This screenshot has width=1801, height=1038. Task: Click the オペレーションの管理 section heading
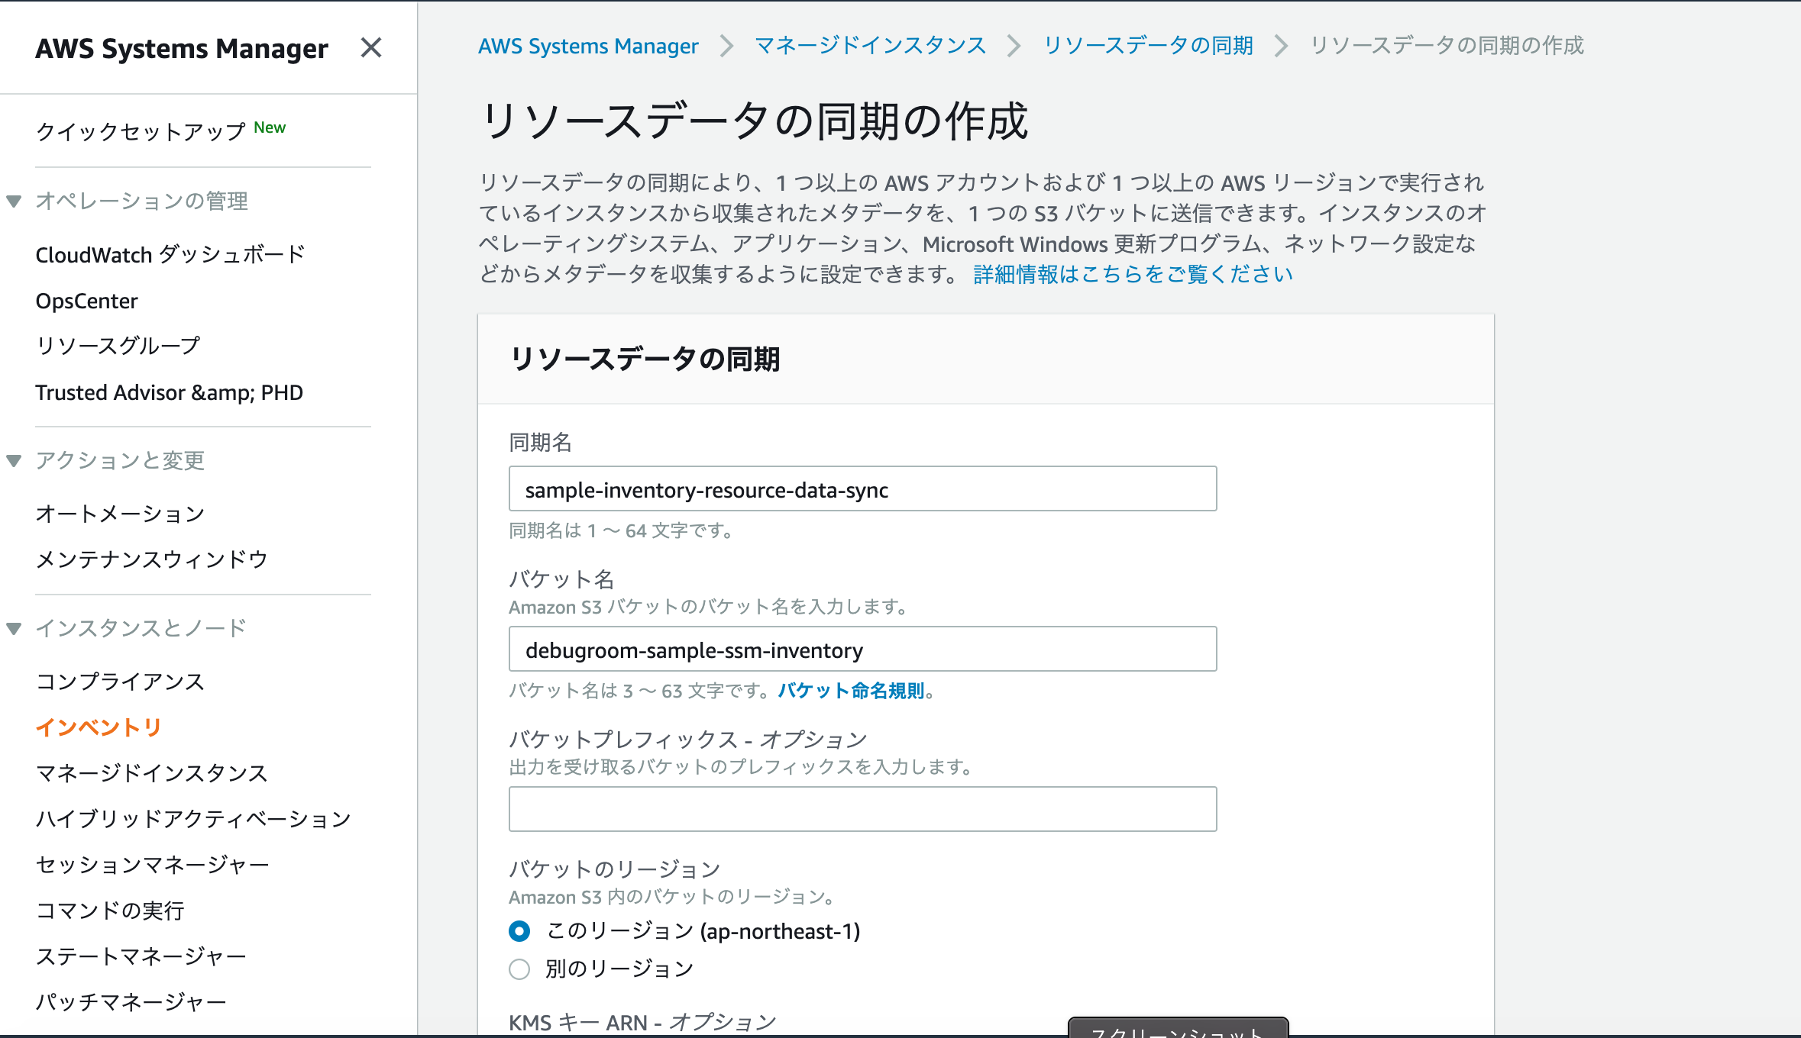142,201
